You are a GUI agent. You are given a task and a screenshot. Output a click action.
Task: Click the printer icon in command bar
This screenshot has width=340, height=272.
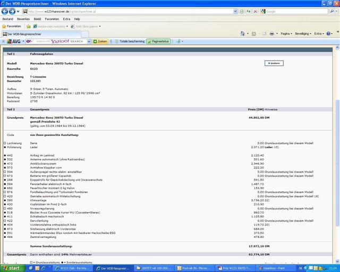click(271, 33)
